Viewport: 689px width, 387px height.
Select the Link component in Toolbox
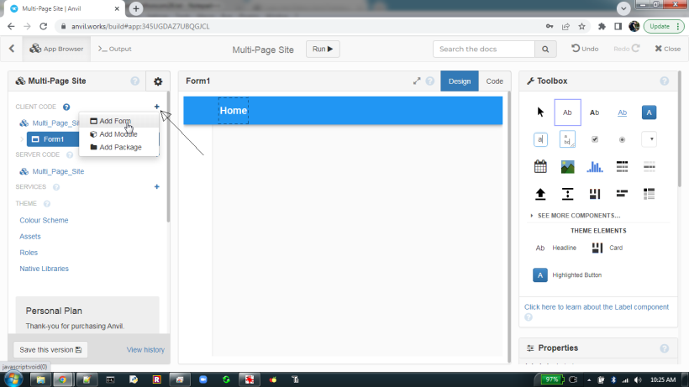pos(622,112)
